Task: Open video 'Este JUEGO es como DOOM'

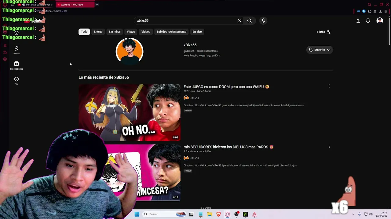Action: tap(226, 87)
